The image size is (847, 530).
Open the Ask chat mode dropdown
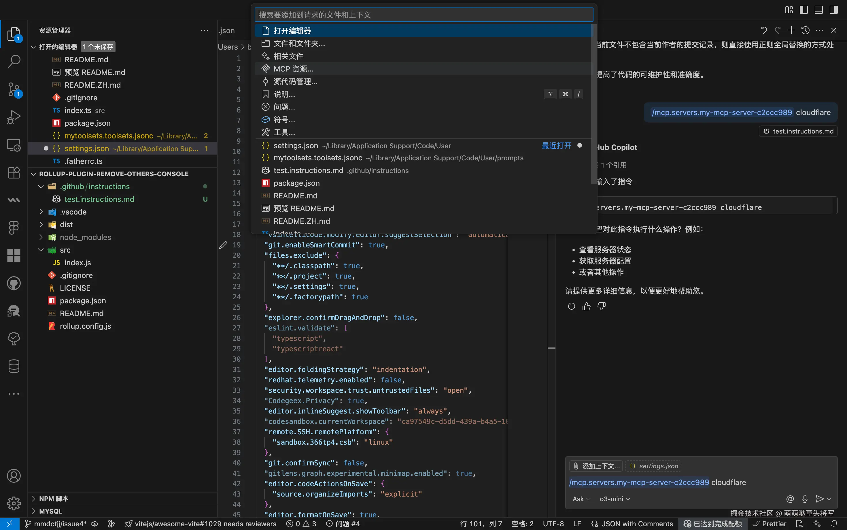581,499
